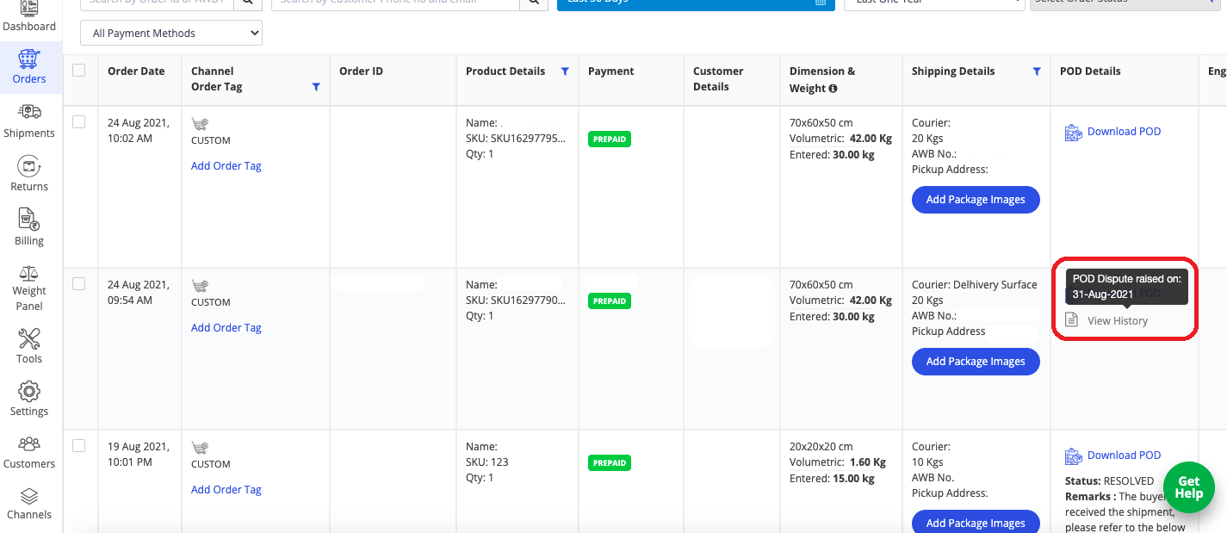Screen dimensions: 1227x533
Task: Click the POD Details column header
Action: tap(1090, 71)
